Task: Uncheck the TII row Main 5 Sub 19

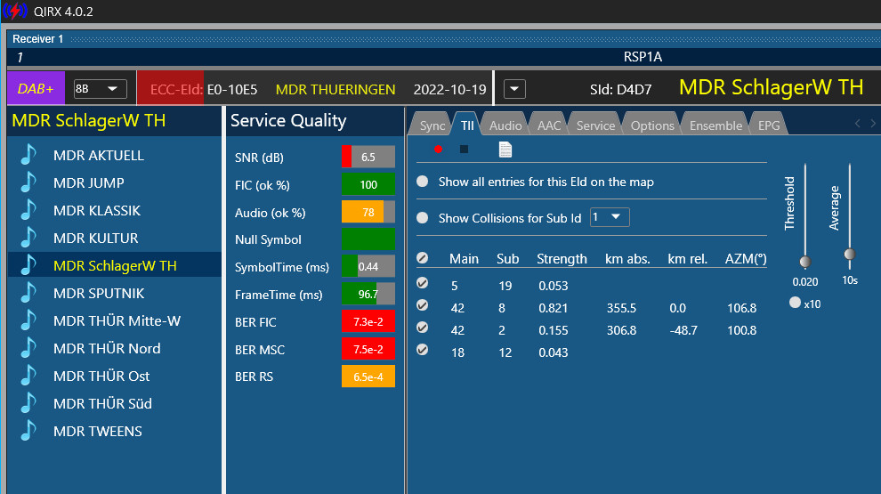Action: point(423,283)
